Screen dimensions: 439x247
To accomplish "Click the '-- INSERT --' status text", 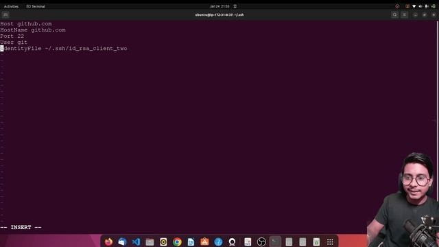I will pos(21,227).
